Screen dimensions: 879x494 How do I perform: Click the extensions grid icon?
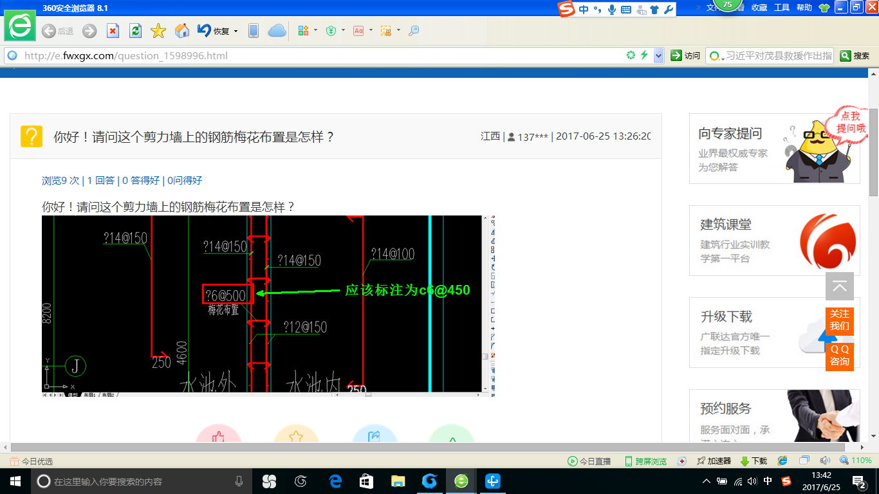pyautogui.click(x=304, y=30)
